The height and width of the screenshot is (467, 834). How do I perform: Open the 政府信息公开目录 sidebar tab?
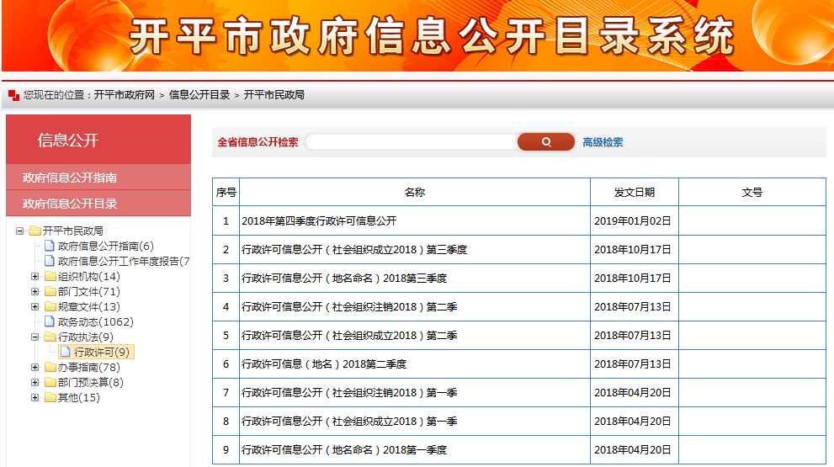pyautogui.click(x=70, y=204)
